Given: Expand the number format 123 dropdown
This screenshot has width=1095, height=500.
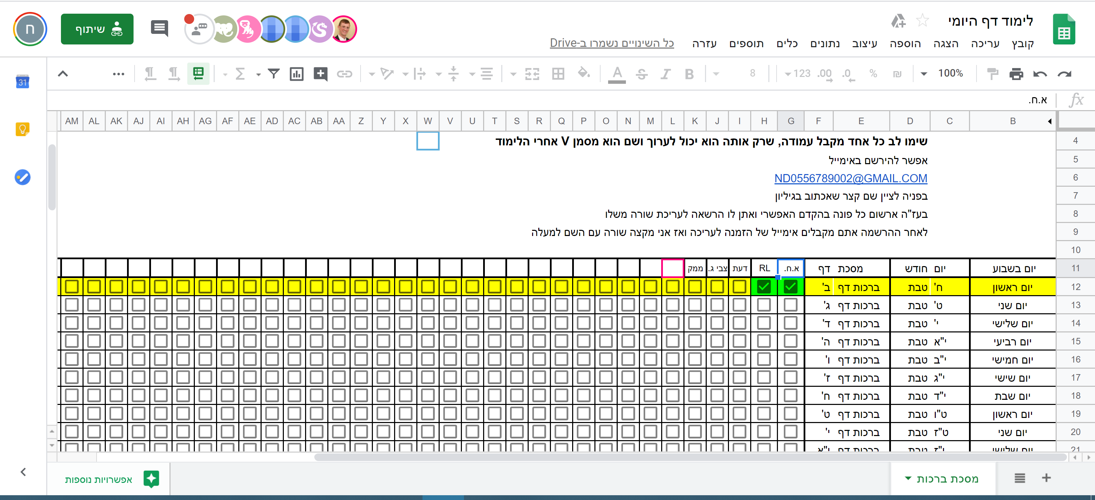Looking at the screenshot, I should pos(801,74).
